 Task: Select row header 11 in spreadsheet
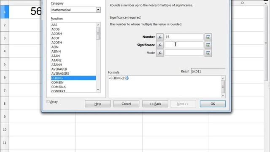[5, 143]
